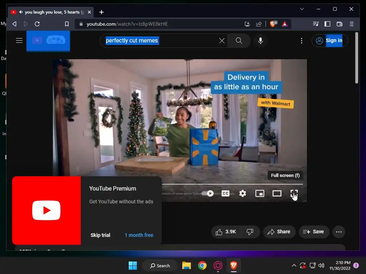Open the volume control in system tray
Image resolution: width=366 pixels, height=274 pixels.
coord(321,265)
